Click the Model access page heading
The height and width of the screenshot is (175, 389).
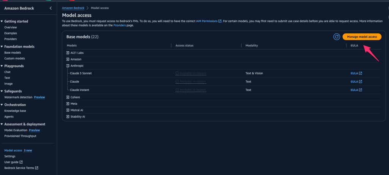coord(77,16)
